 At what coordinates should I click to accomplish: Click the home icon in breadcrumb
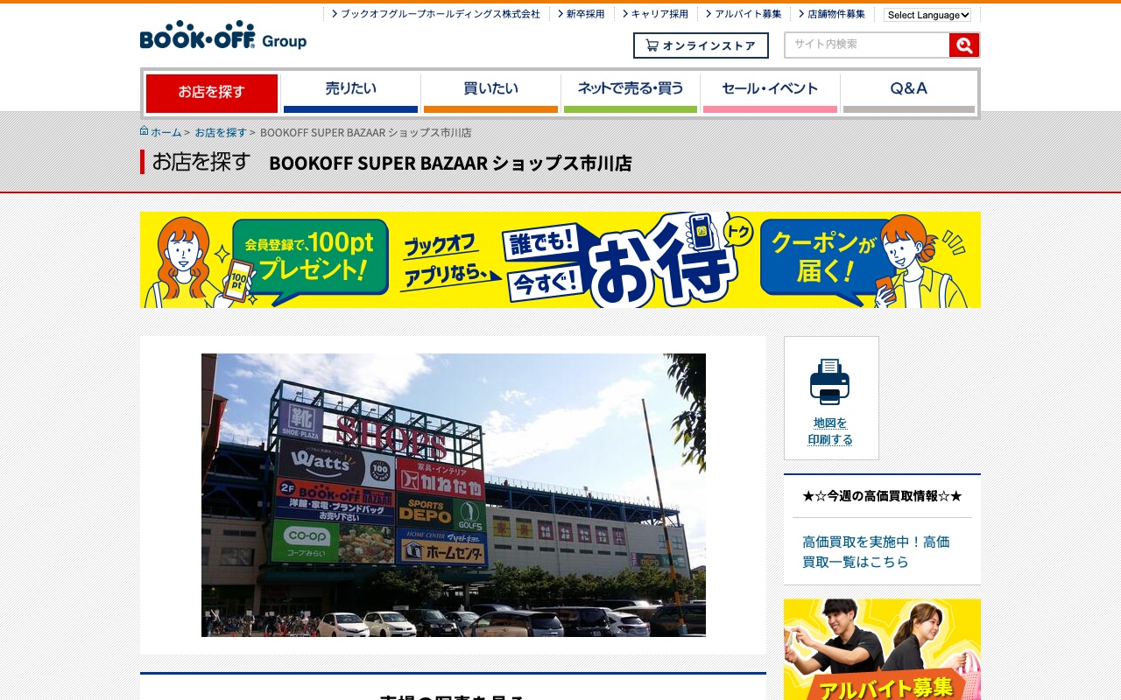coord(145,131)
